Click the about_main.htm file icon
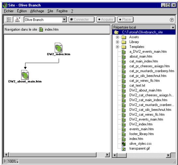The image size is (178, 165). pyautogui.click(x=124, y=56)
